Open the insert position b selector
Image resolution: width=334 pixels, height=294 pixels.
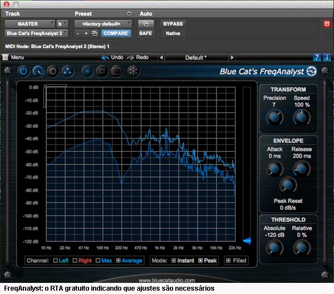click(62, 24)
